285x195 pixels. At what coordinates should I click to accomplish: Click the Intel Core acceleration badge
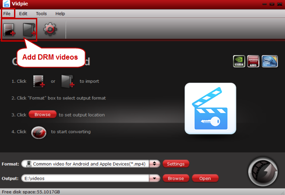[270, 61]
